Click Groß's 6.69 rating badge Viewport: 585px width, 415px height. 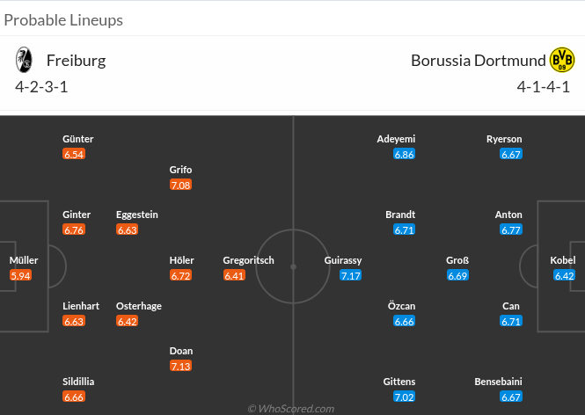coord(457,275)
